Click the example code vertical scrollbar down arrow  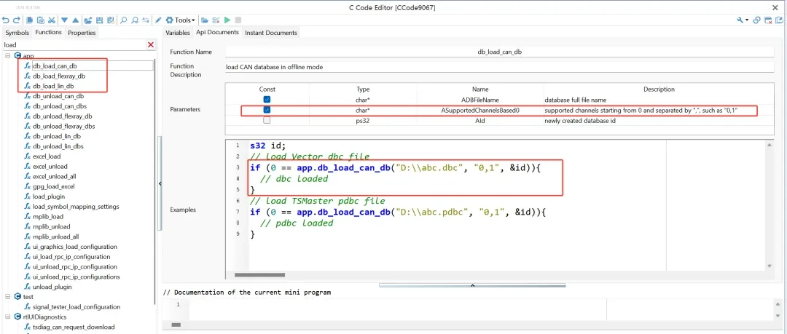pyautogui.click(x=770, y=266)
